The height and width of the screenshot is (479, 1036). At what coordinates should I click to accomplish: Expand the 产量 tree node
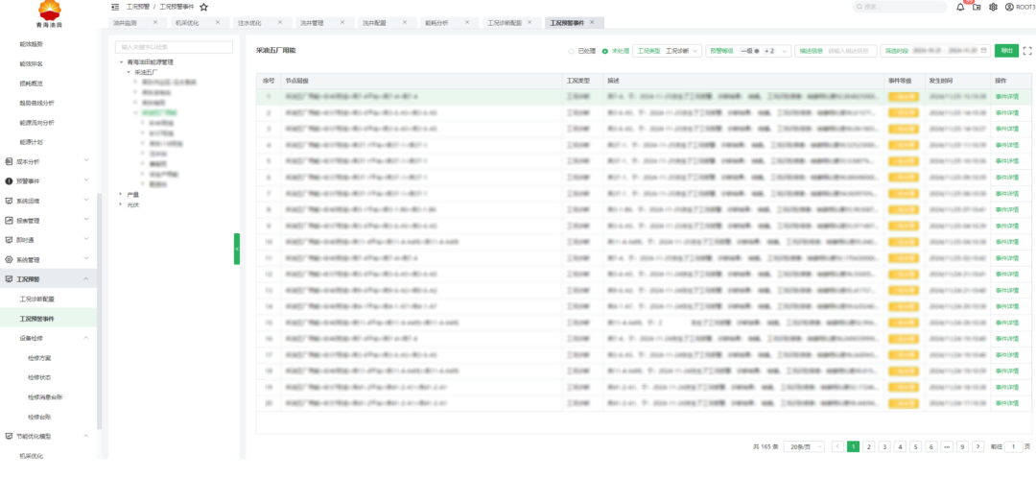[x=120, y=195]
